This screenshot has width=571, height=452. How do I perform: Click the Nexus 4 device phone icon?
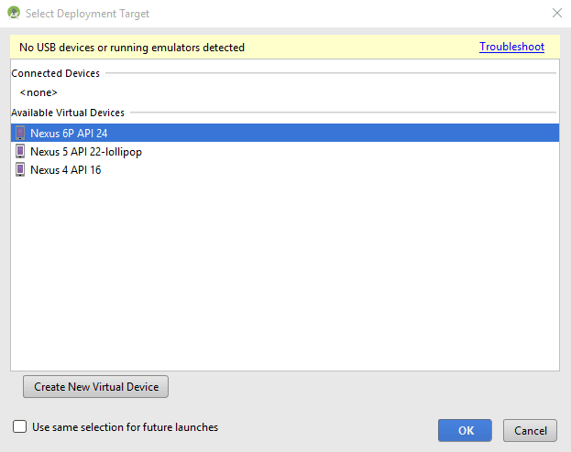click(20, 170)
